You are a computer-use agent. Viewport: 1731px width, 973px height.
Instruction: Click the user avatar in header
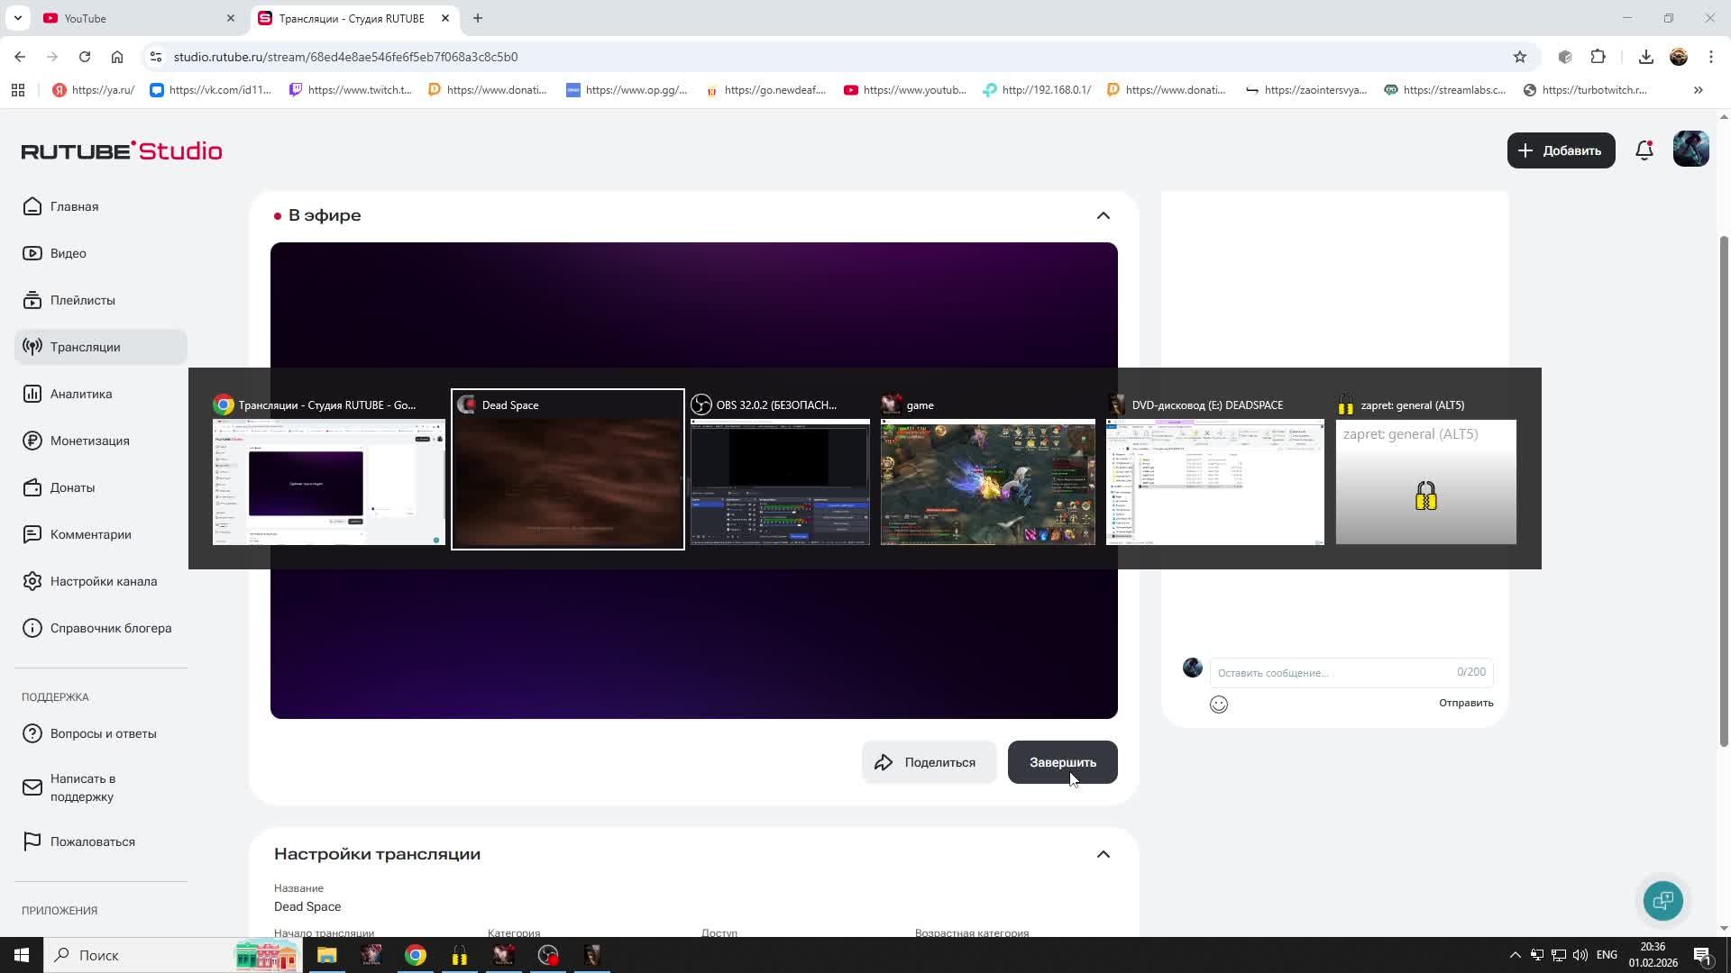(x=1690, y=150)
